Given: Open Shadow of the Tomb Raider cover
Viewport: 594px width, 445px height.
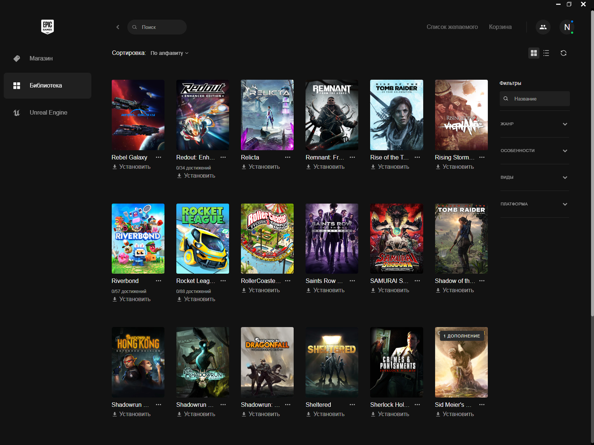Looking at the screenshot, I should (461, 238).
